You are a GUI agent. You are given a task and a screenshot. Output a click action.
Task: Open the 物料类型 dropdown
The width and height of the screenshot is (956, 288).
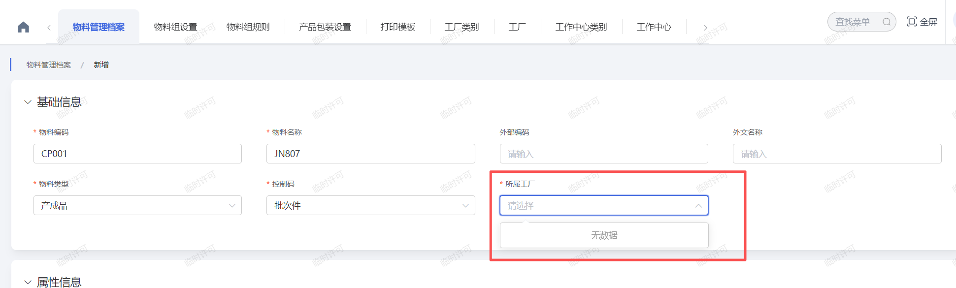(137, 205)
